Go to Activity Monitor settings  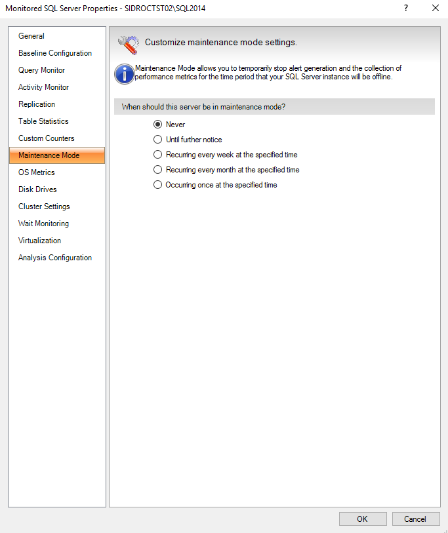(43, 87)
